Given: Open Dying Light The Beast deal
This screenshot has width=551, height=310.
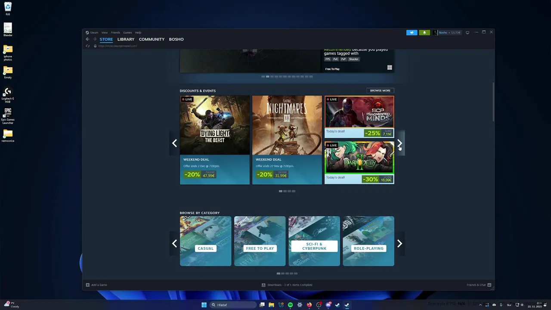Looking at the screenshot, I should 215,140.
